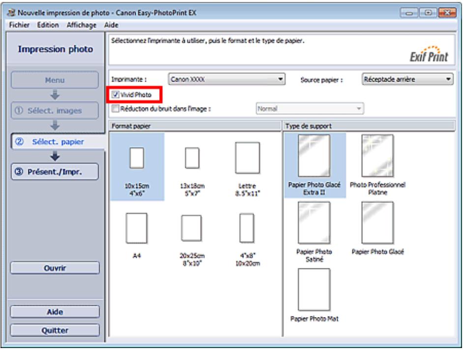Click the Type de support header

pos(369,126)
